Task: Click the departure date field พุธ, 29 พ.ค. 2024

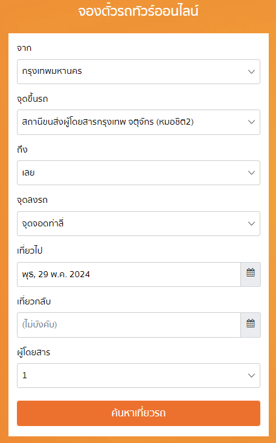Action: click(129, 274)
